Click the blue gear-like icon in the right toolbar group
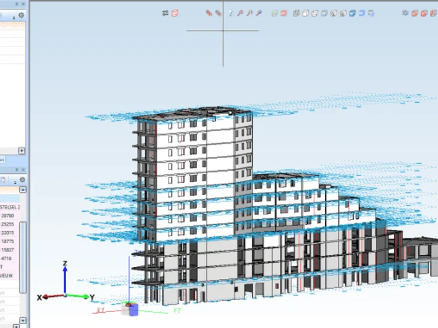Screen dimensions: 438x328 click(405, 13)
